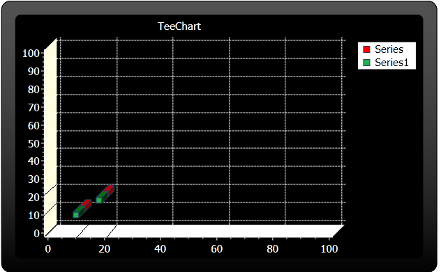Click the 0 label on horizontal axis
Image resolution: width=441 pixels, height=272 pixels.
pos(48,249)
